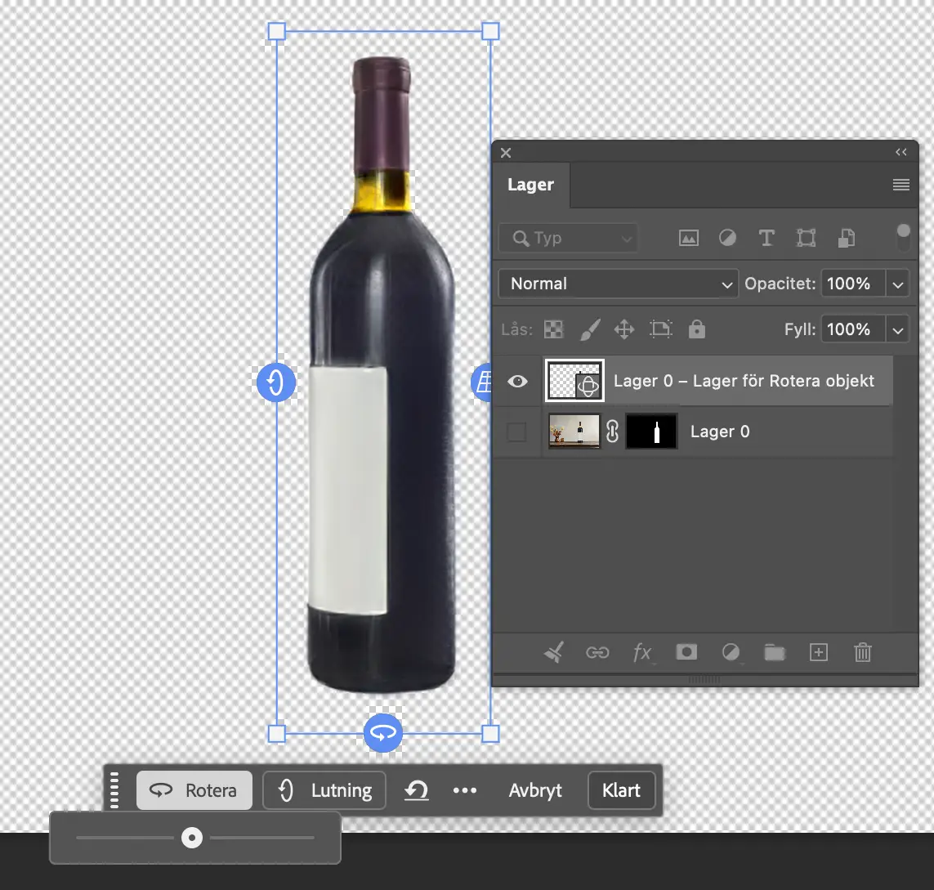Screen dimensions: 934x890
Task: Click Avbryt to cancel rotation
Action: (x=535, y=790)
